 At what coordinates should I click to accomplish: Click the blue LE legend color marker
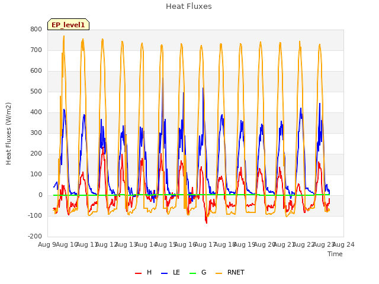tap(164, 273)
